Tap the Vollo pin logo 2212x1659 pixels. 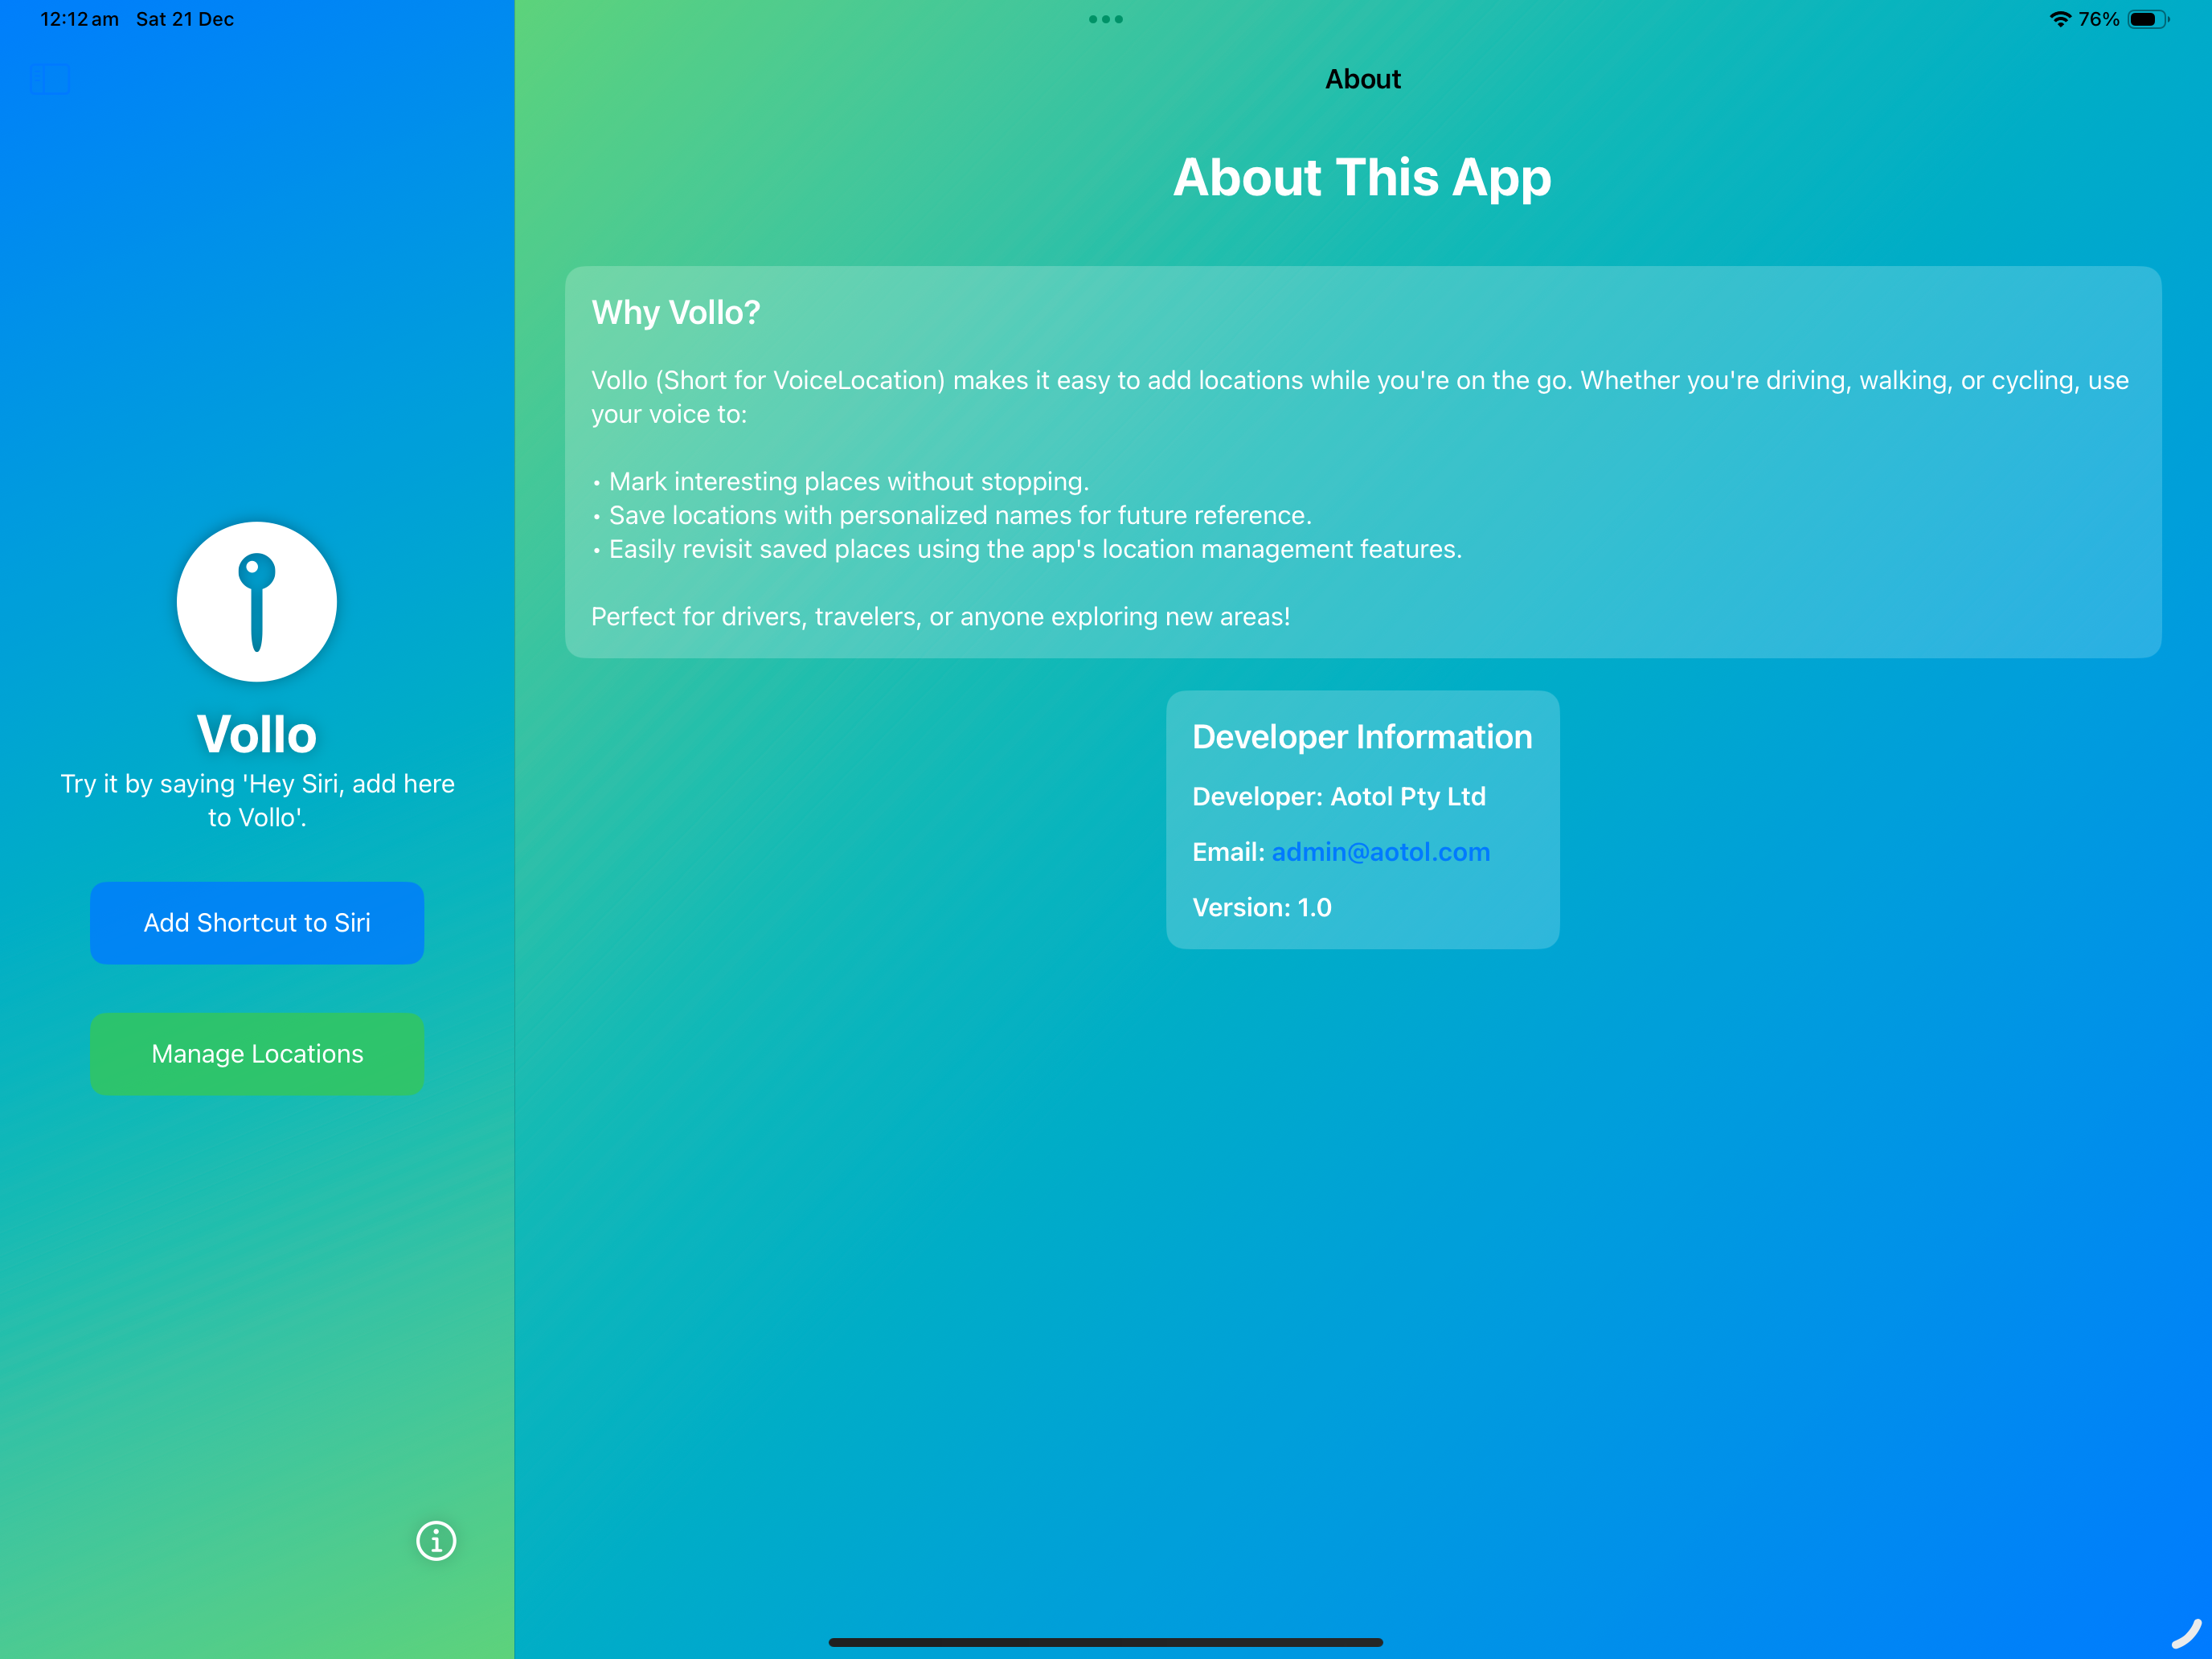(x=257, y=602)
